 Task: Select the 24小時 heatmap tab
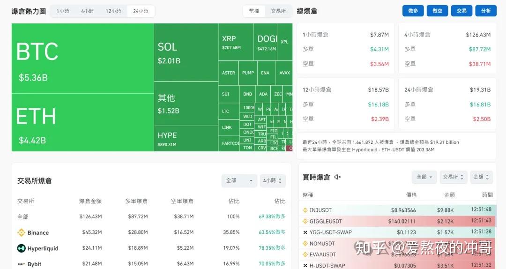[x=141, y=11]
